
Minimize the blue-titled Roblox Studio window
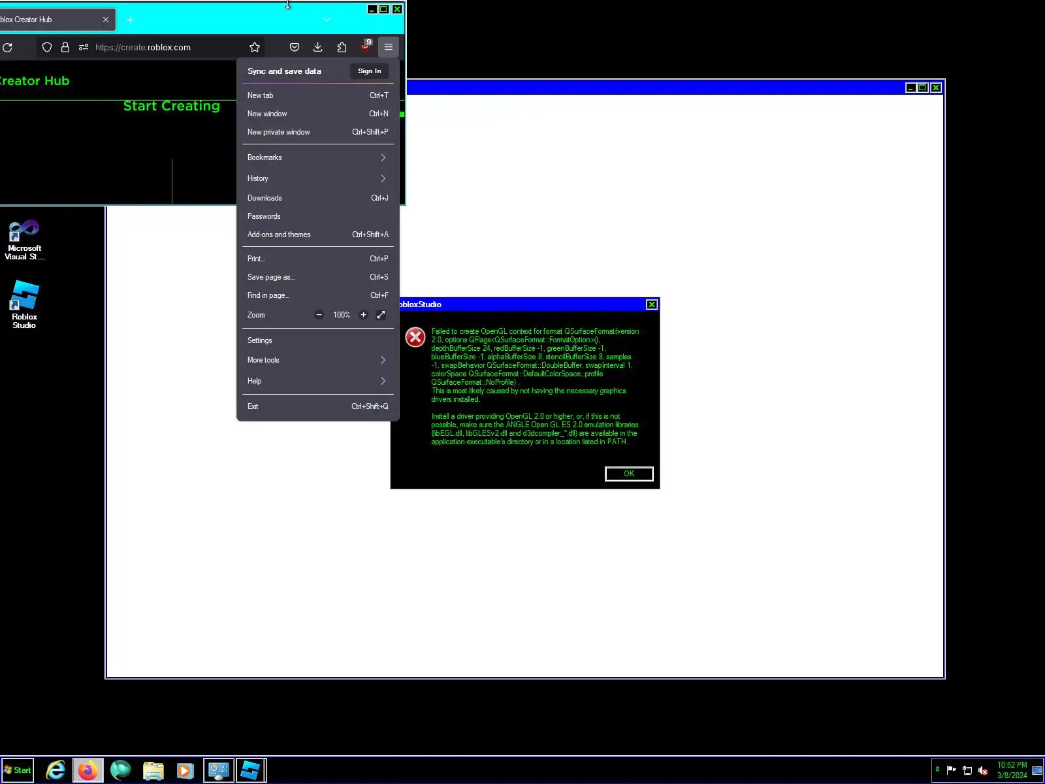[x=910, y=88]
